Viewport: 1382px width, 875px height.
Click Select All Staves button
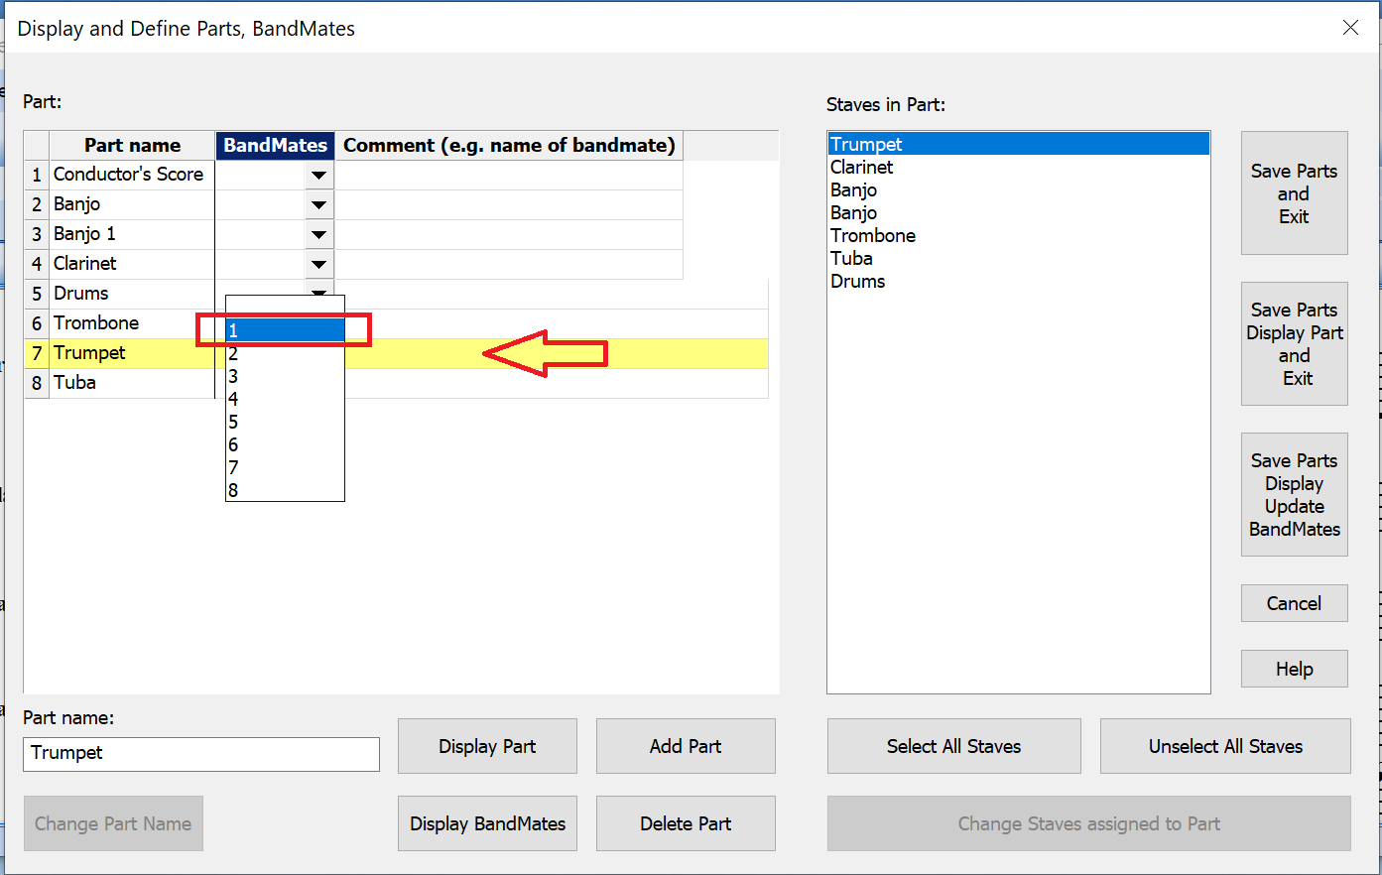click(953, 746)
